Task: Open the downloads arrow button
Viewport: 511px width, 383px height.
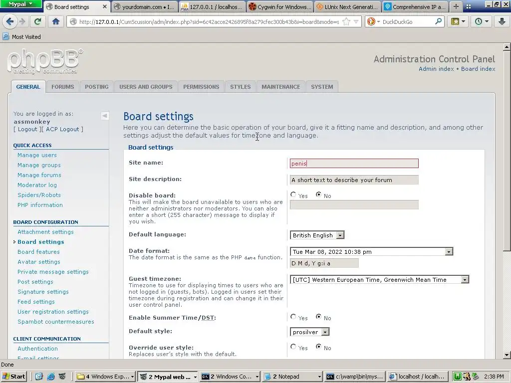Action: 502,22
